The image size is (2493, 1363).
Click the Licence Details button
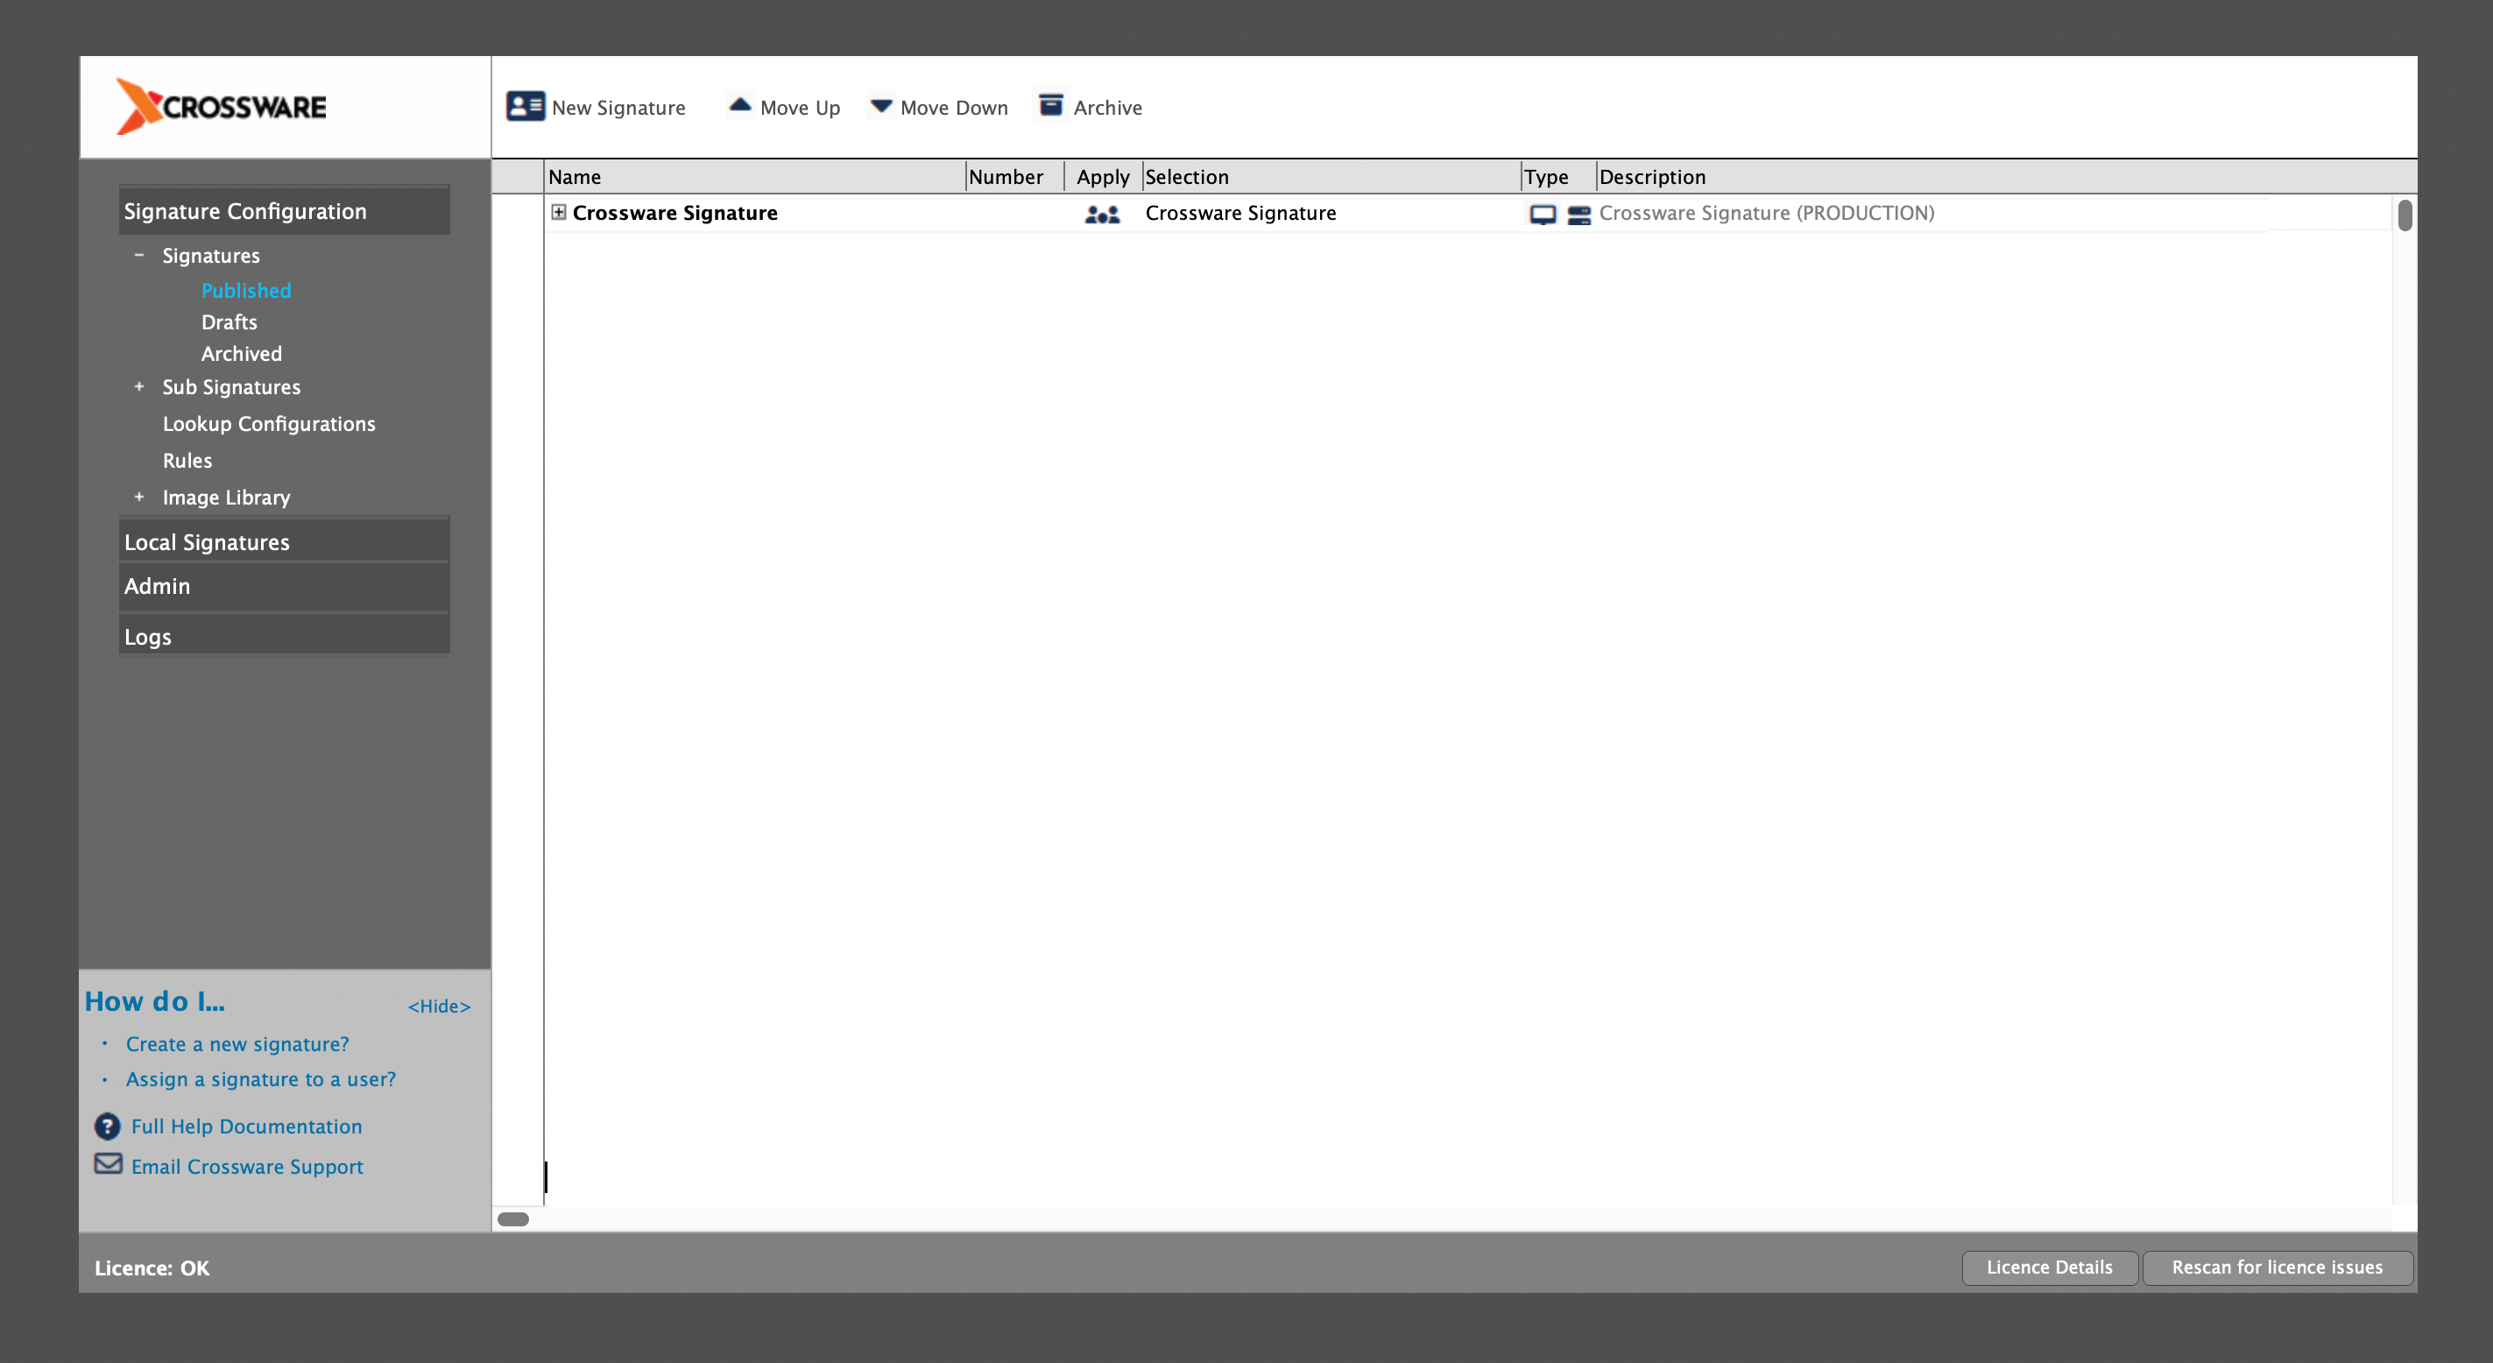[2049, 1268]
